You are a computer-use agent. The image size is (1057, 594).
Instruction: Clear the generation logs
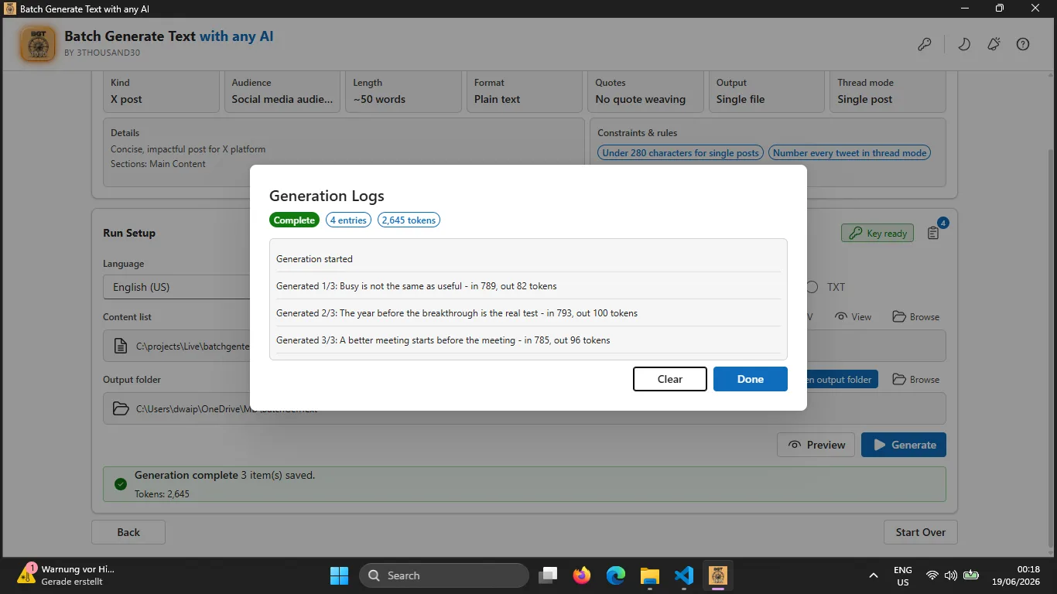pos(670,379)
